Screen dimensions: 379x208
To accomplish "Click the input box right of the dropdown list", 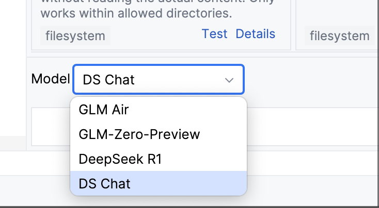I will coord(313,127).
